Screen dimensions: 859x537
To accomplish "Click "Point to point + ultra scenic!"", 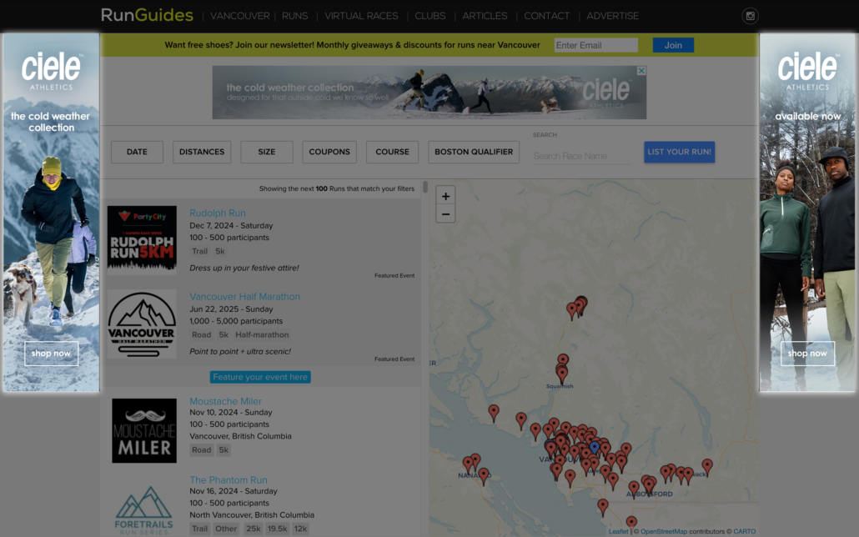I will coord(240,351).
